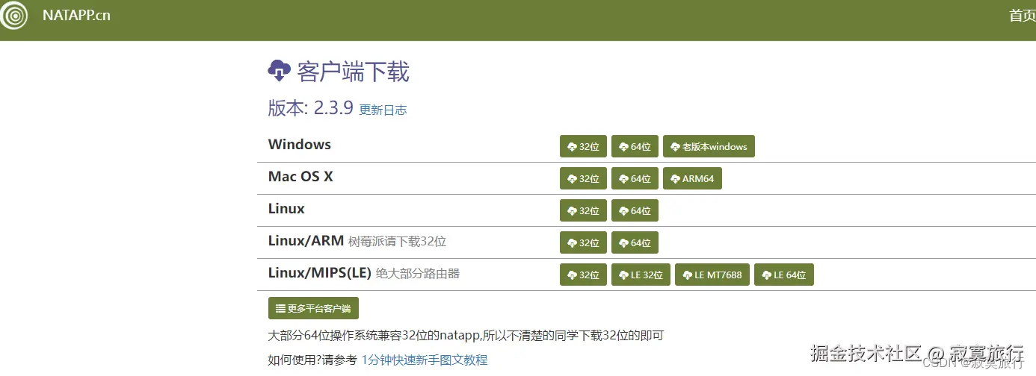Open the NATAPP.cn brand link

(x=76, y=15)
